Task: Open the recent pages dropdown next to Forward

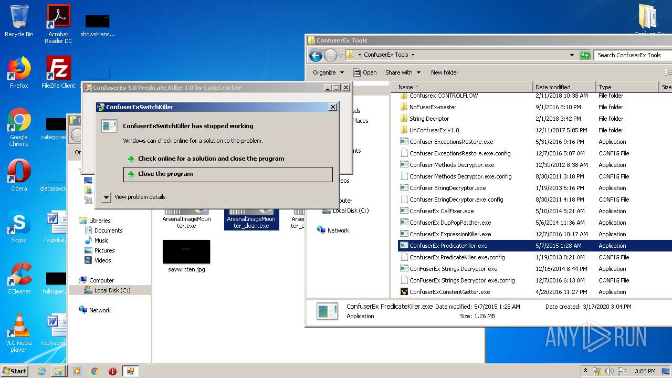Action: click(x=340, y=55)
